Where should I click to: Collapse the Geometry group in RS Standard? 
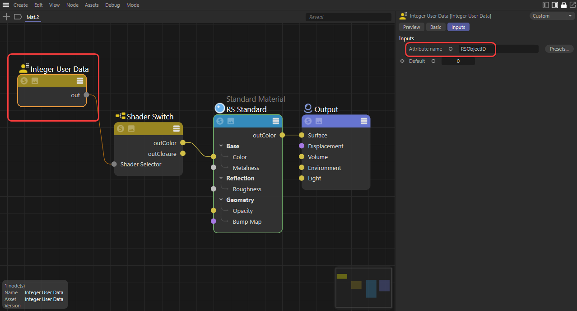[221, 200]
